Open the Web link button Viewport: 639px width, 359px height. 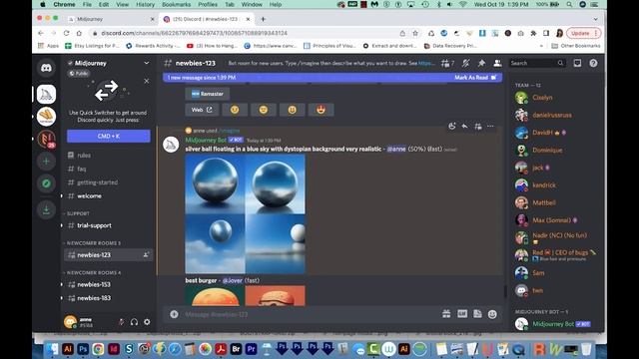pos(202,110)
